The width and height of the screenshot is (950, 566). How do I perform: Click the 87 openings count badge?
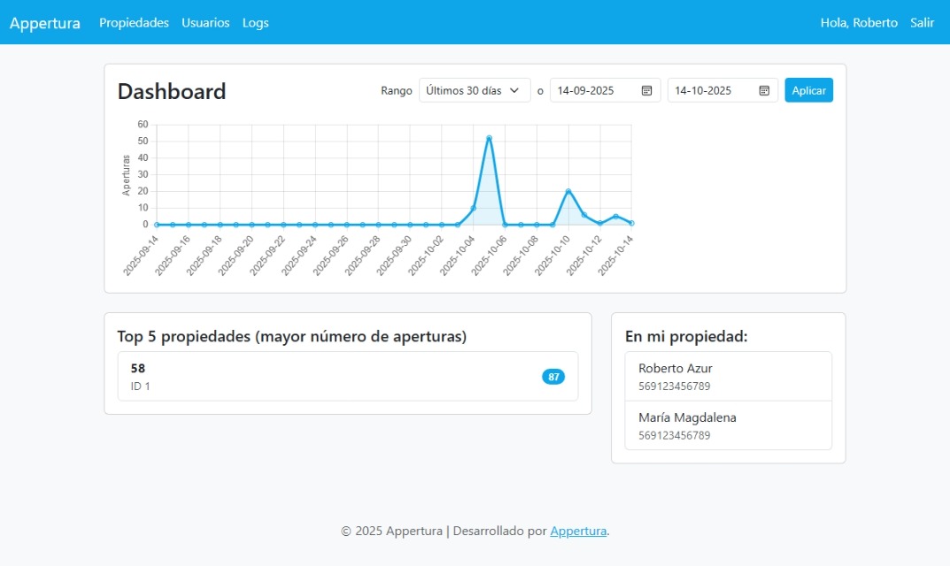(x=553, y=377)
